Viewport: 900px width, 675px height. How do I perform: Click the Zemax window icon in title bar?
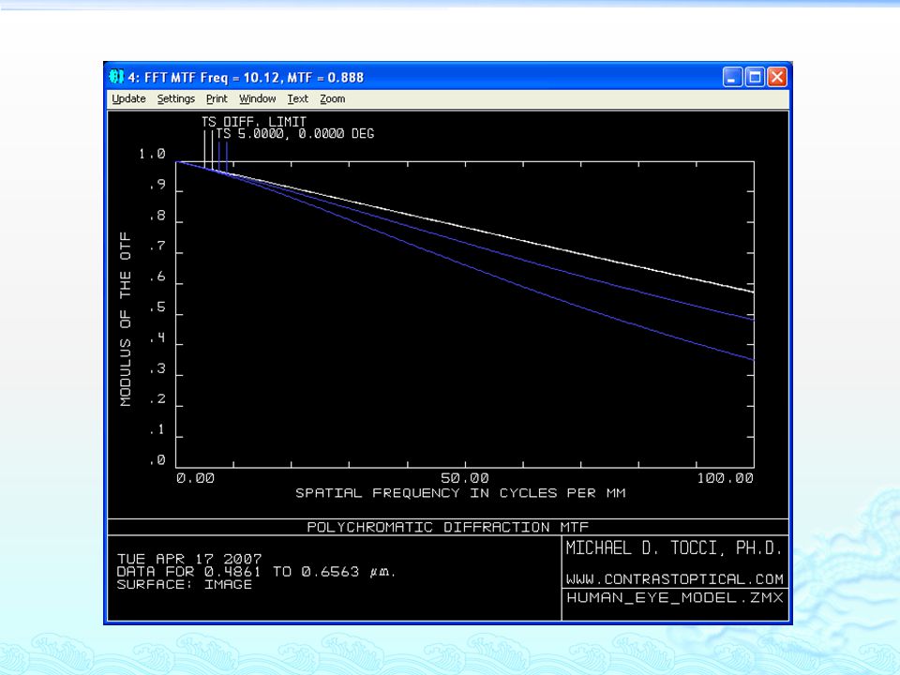[116, 76]
